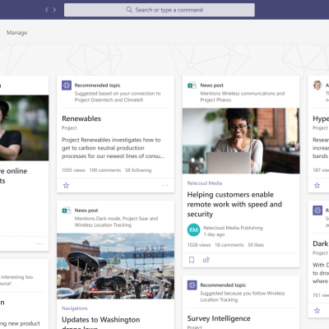
Task: Share the remote work news post
Action: pyautogui.click(x=206, y=260)
